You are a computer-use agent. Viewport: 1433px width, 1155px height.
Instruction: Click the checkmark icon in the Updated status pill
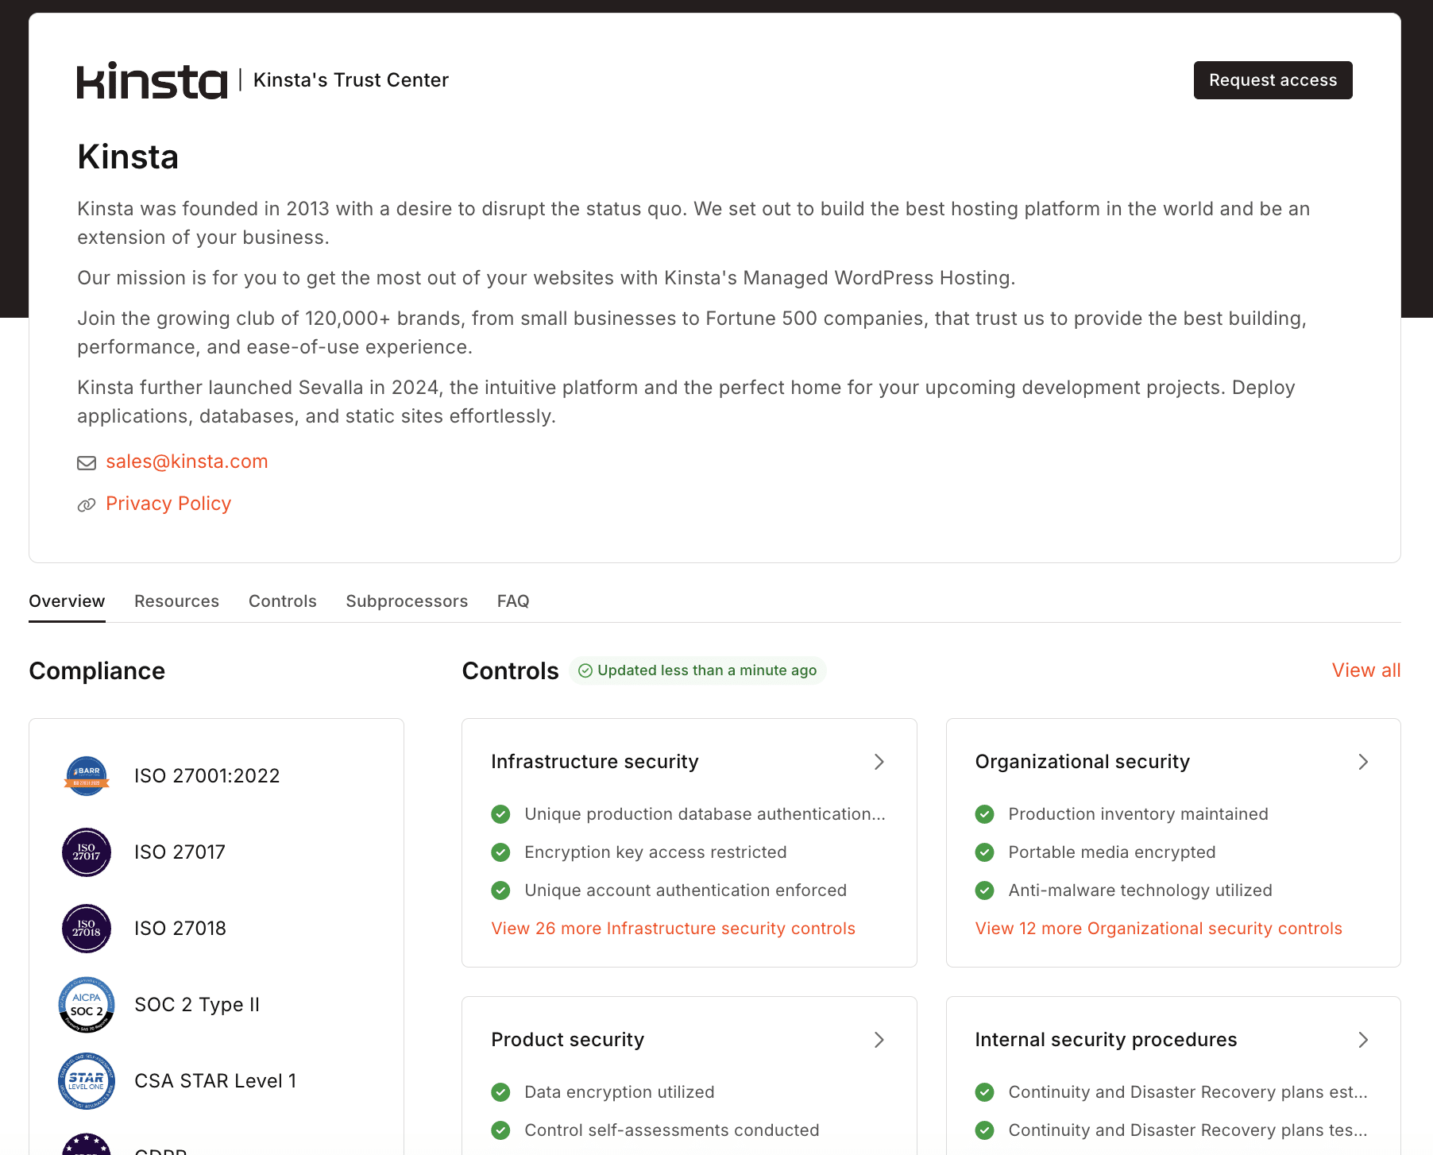tap(585, 671)
